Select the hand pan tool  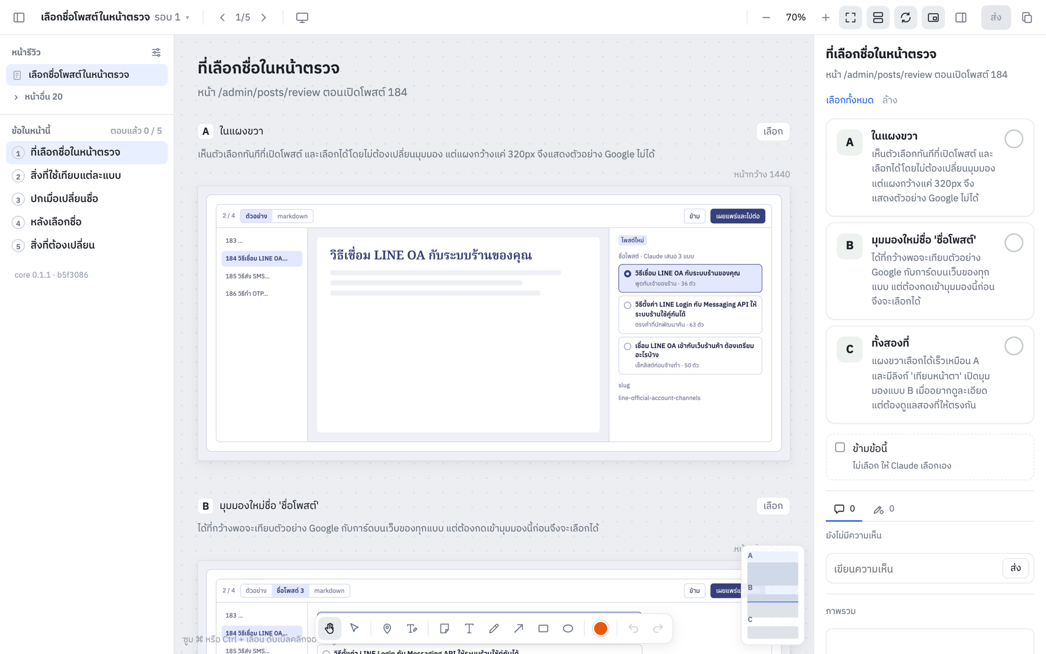329,628
